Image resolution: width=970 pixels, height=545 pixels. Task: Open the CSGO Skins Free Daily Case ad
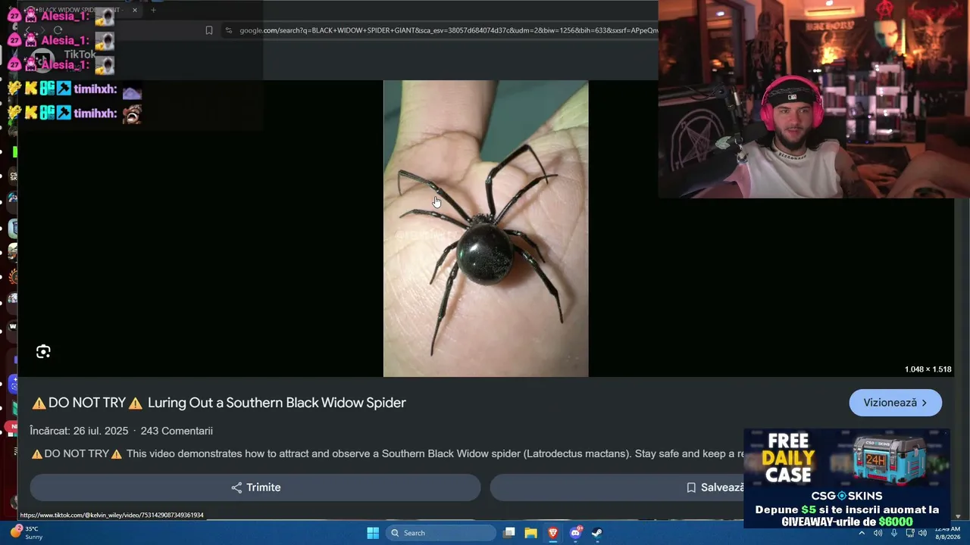[846, 478]
